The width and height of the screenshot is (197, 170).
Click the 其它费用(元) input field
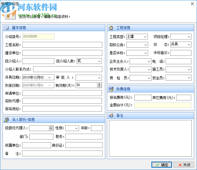click(184, 98)
